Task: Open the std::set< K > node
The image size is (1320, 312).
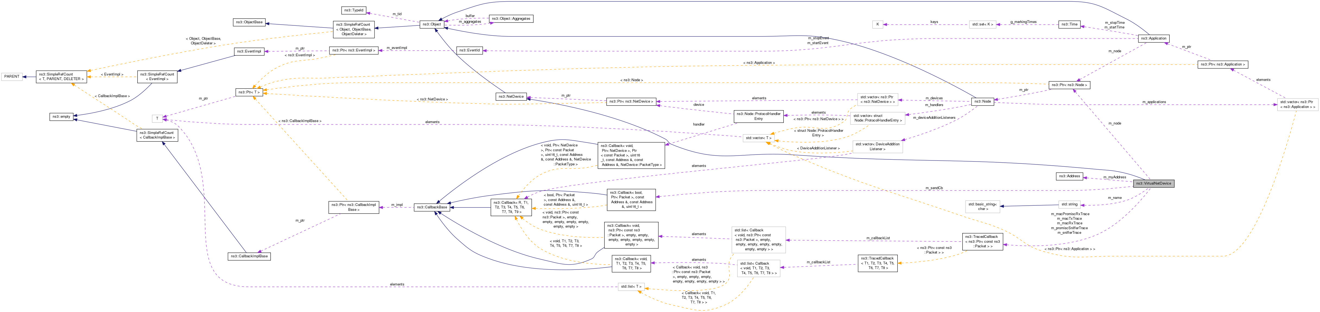Action: point(983,24)
